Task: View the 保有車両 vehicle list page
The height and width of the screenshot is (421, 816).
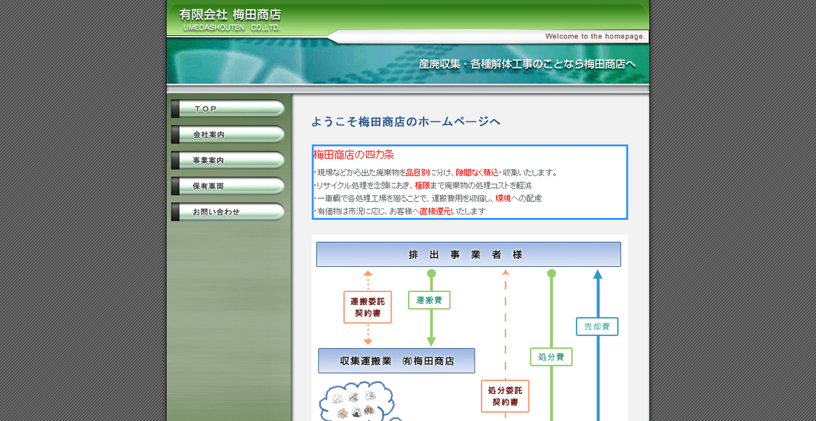Action: tap(228, 186)
